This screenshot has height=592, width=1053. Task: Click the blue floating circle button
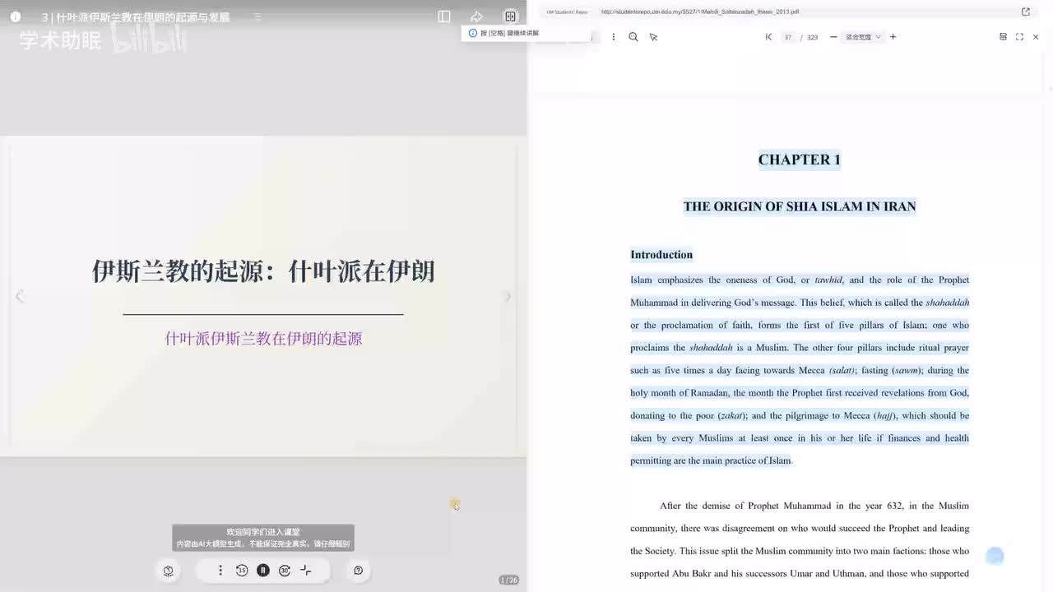click(995, 556)
